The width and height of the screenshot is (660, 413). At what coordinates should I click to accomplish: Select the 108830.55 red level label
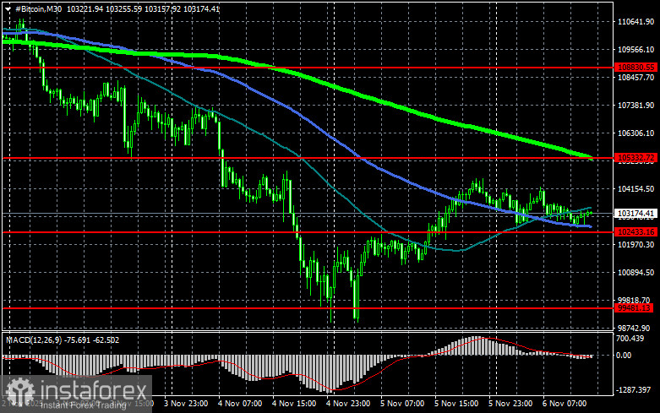635,68
